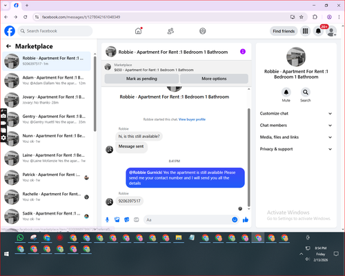
Task: Open the Jovary conversation
Action: click(46, 100)
